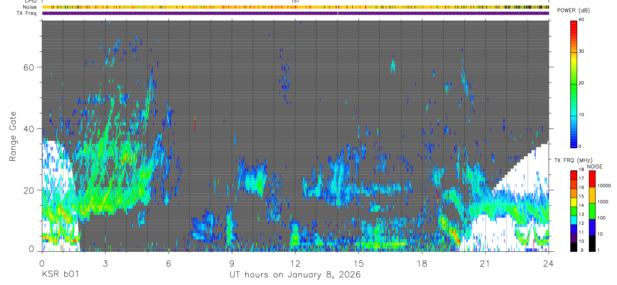Click the red swatch above 10000 in NOISE legend
The image size is (617, 285).
click(x=592, y=179)
